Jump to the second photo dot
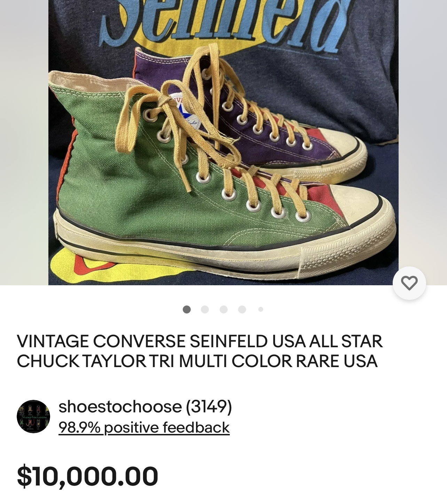This screenshot has height=497, width=447. click(x=205, y=309)
